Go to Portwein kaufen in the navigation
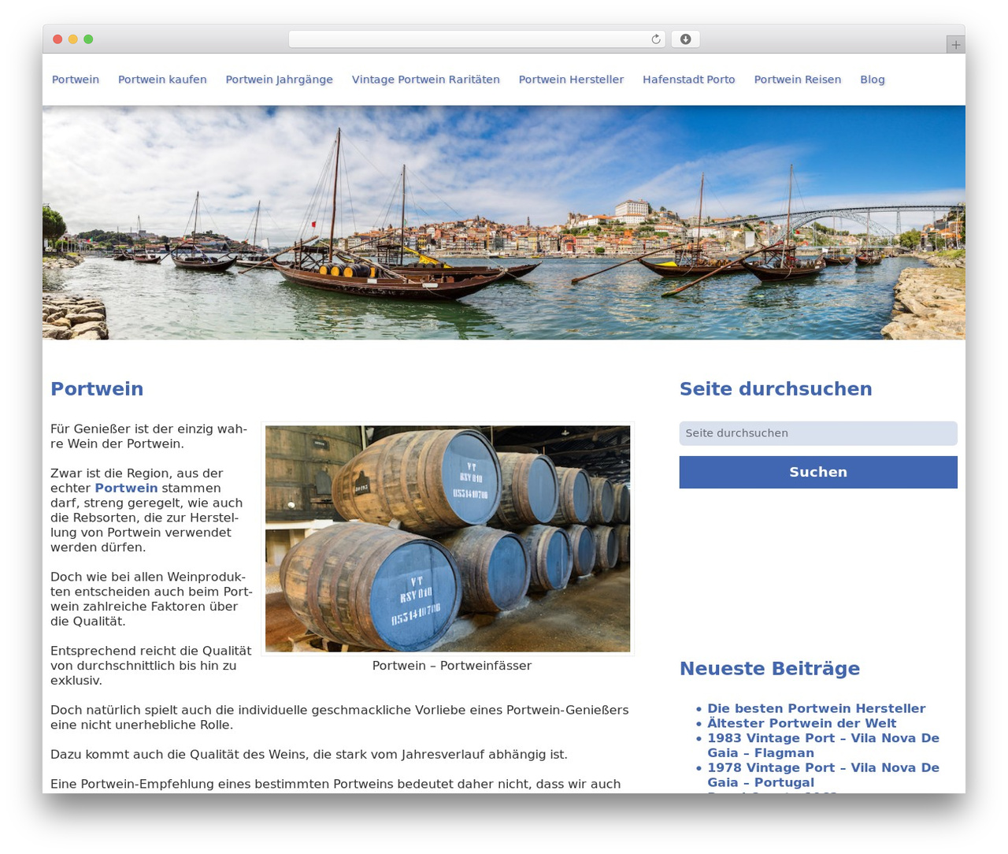Screen dimensions: 1008x854 162,80
